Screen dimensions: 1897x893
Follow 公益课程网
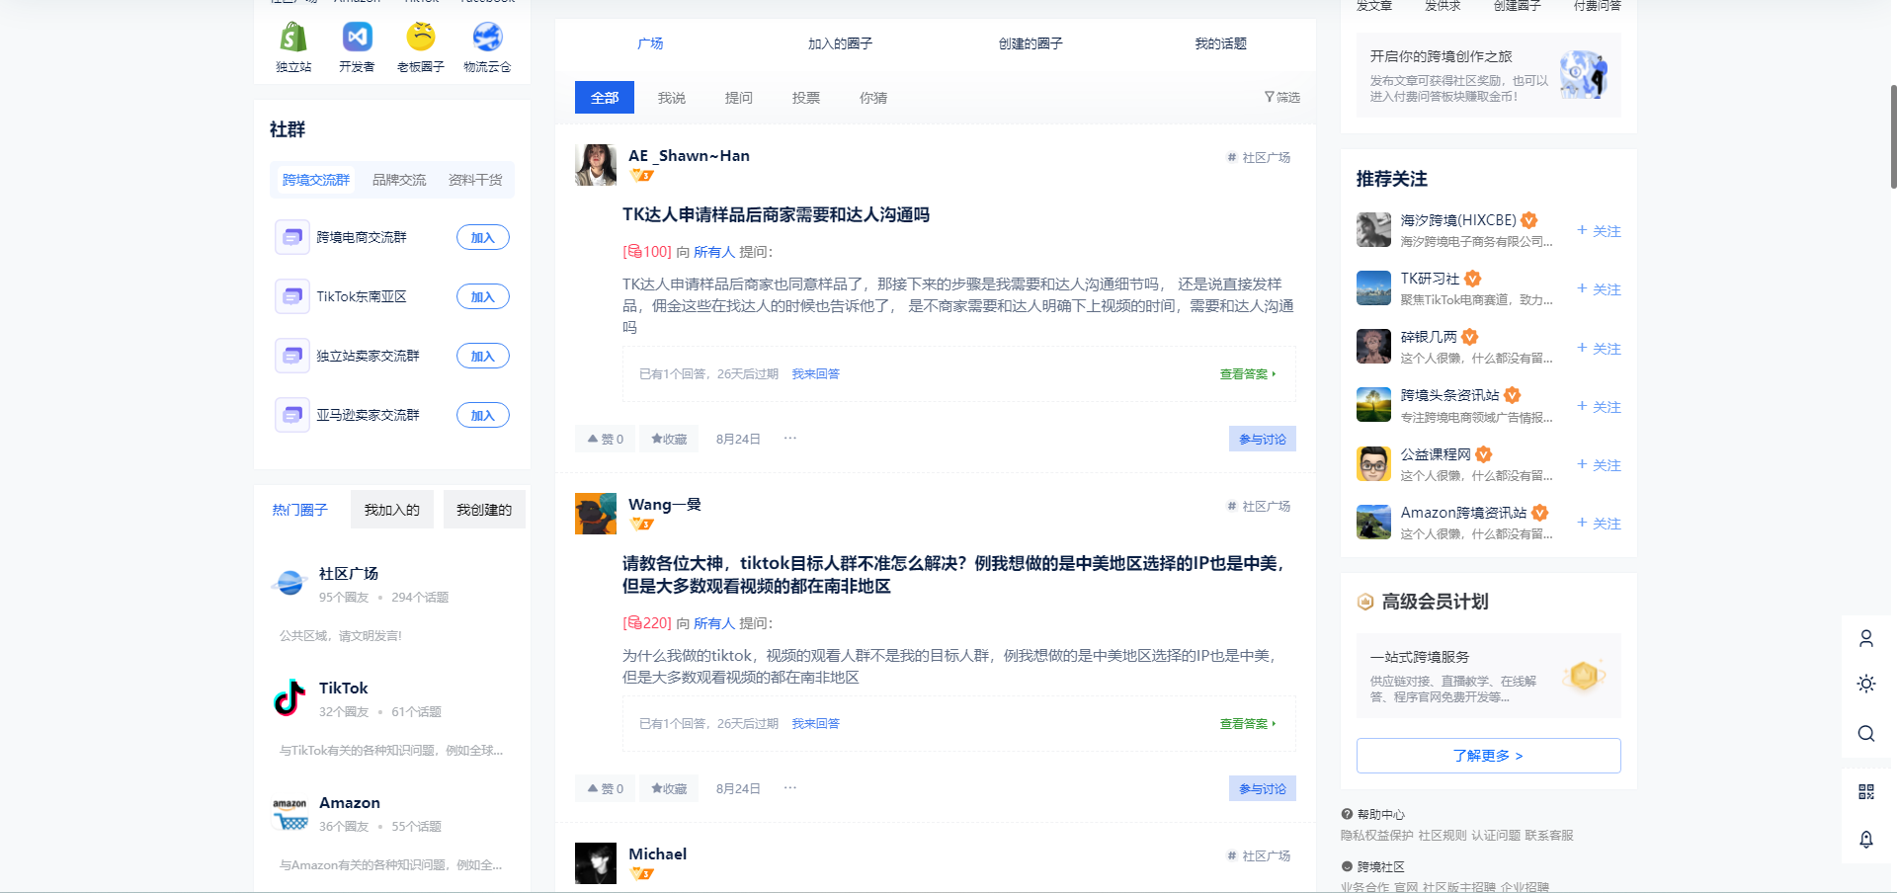[1599, 464]
